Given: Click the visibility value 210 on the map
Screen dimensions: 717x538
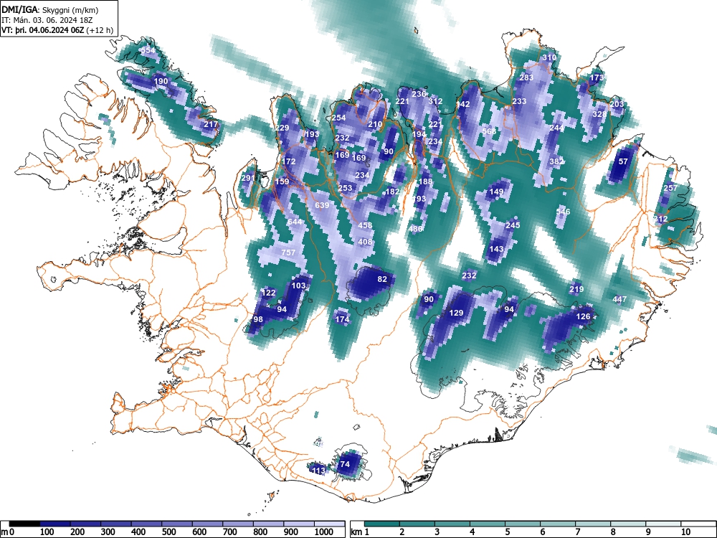Looking at the screenshot, I should click(x=375, y=124).
